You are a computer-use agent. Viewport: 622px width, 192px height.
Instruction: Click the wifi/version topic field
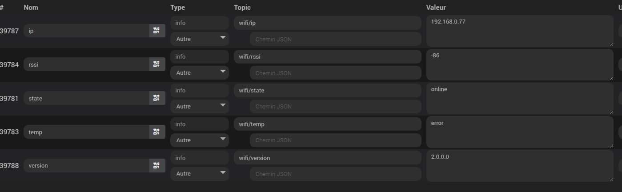click(328, 158)
